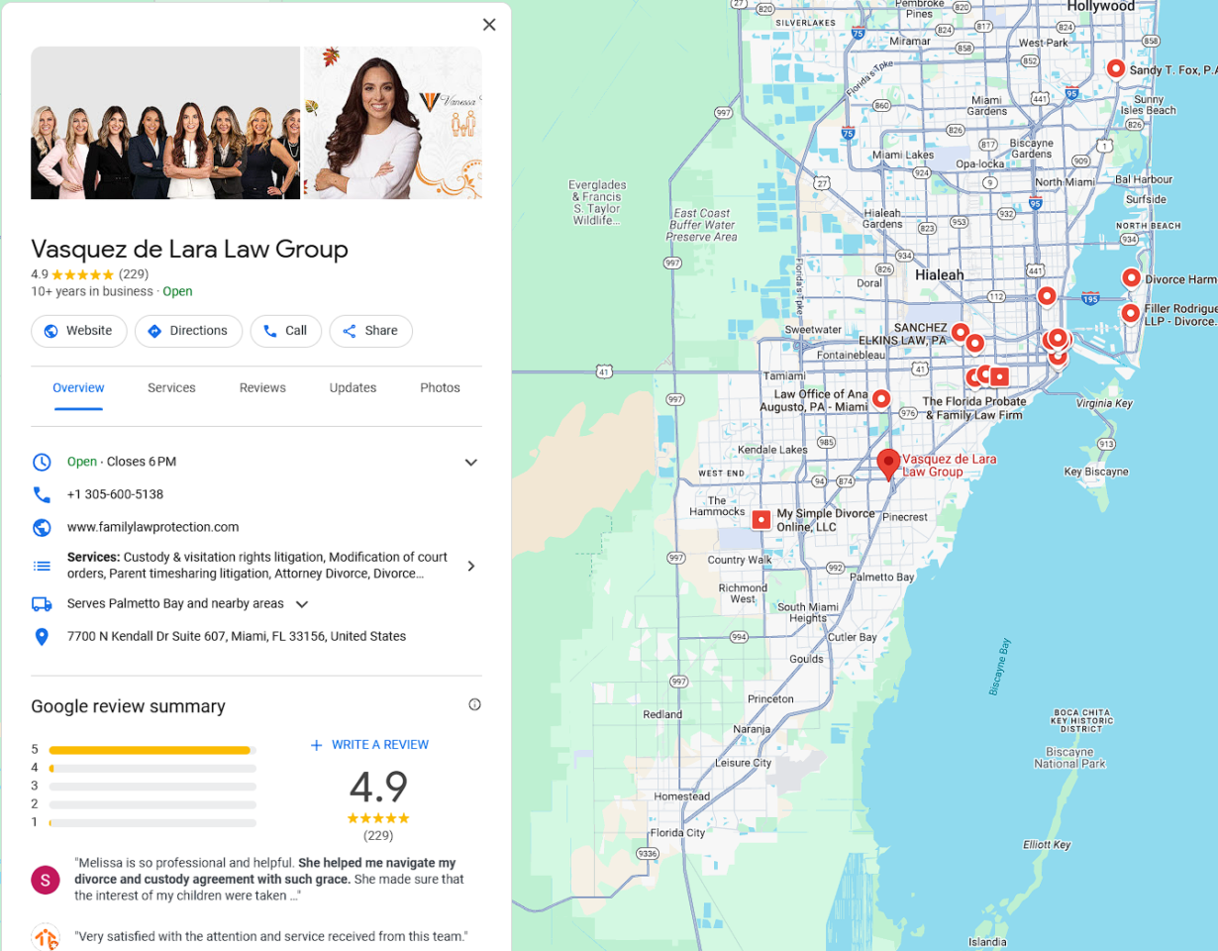Expand the opening hours chevron
The height and width of the screenshot is (951, 1218).
tap(471, 463)
